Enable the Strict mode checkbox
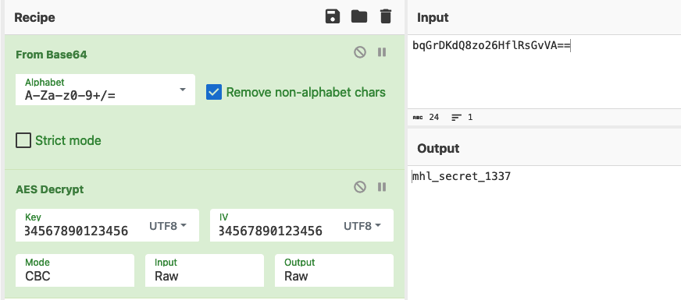This screenshot has height=300, width=681. coord(23,140)
